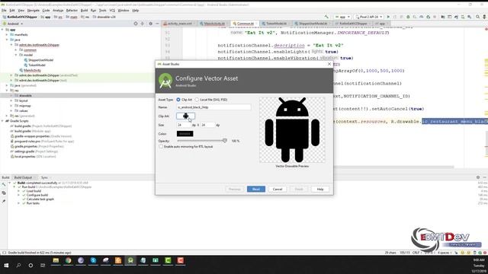Open the Refactor menu
The height and width of the screenshot is (274, 488).
pyautogui.click(x=72, y=11)
